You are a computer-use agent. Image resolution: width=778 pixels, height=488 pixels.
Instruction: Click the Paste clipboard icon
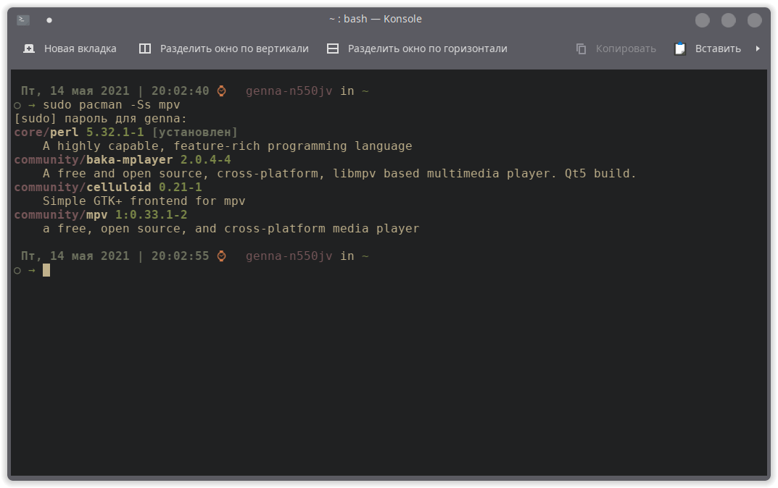click(679, 48)
